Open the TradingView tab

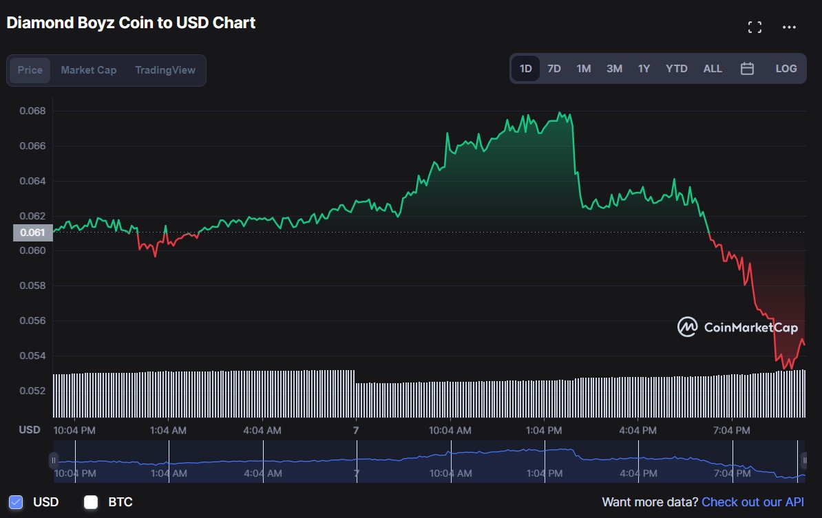click(165, 70)
